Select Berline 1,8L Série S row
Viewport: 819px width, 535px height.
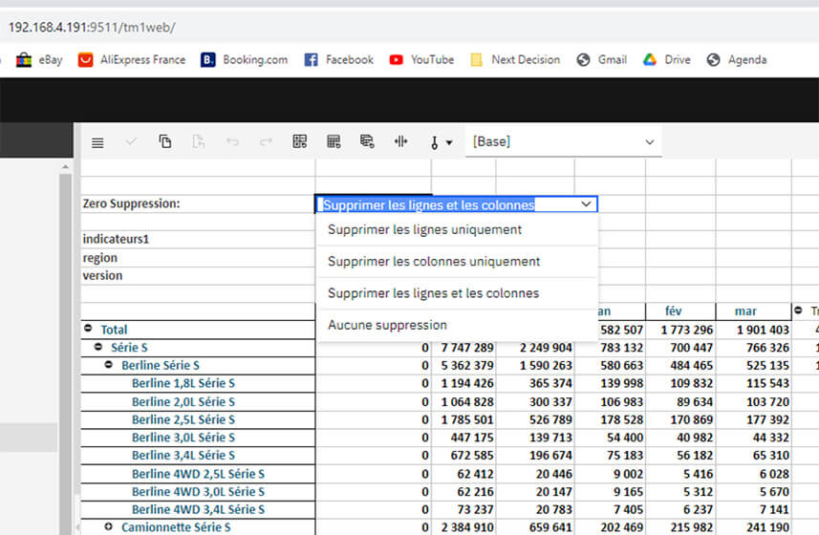pos(183,384)
